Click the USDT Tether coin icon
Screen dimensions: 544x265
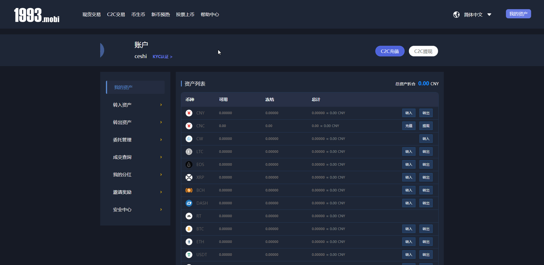pyautogui.click(x=189, y=255)
